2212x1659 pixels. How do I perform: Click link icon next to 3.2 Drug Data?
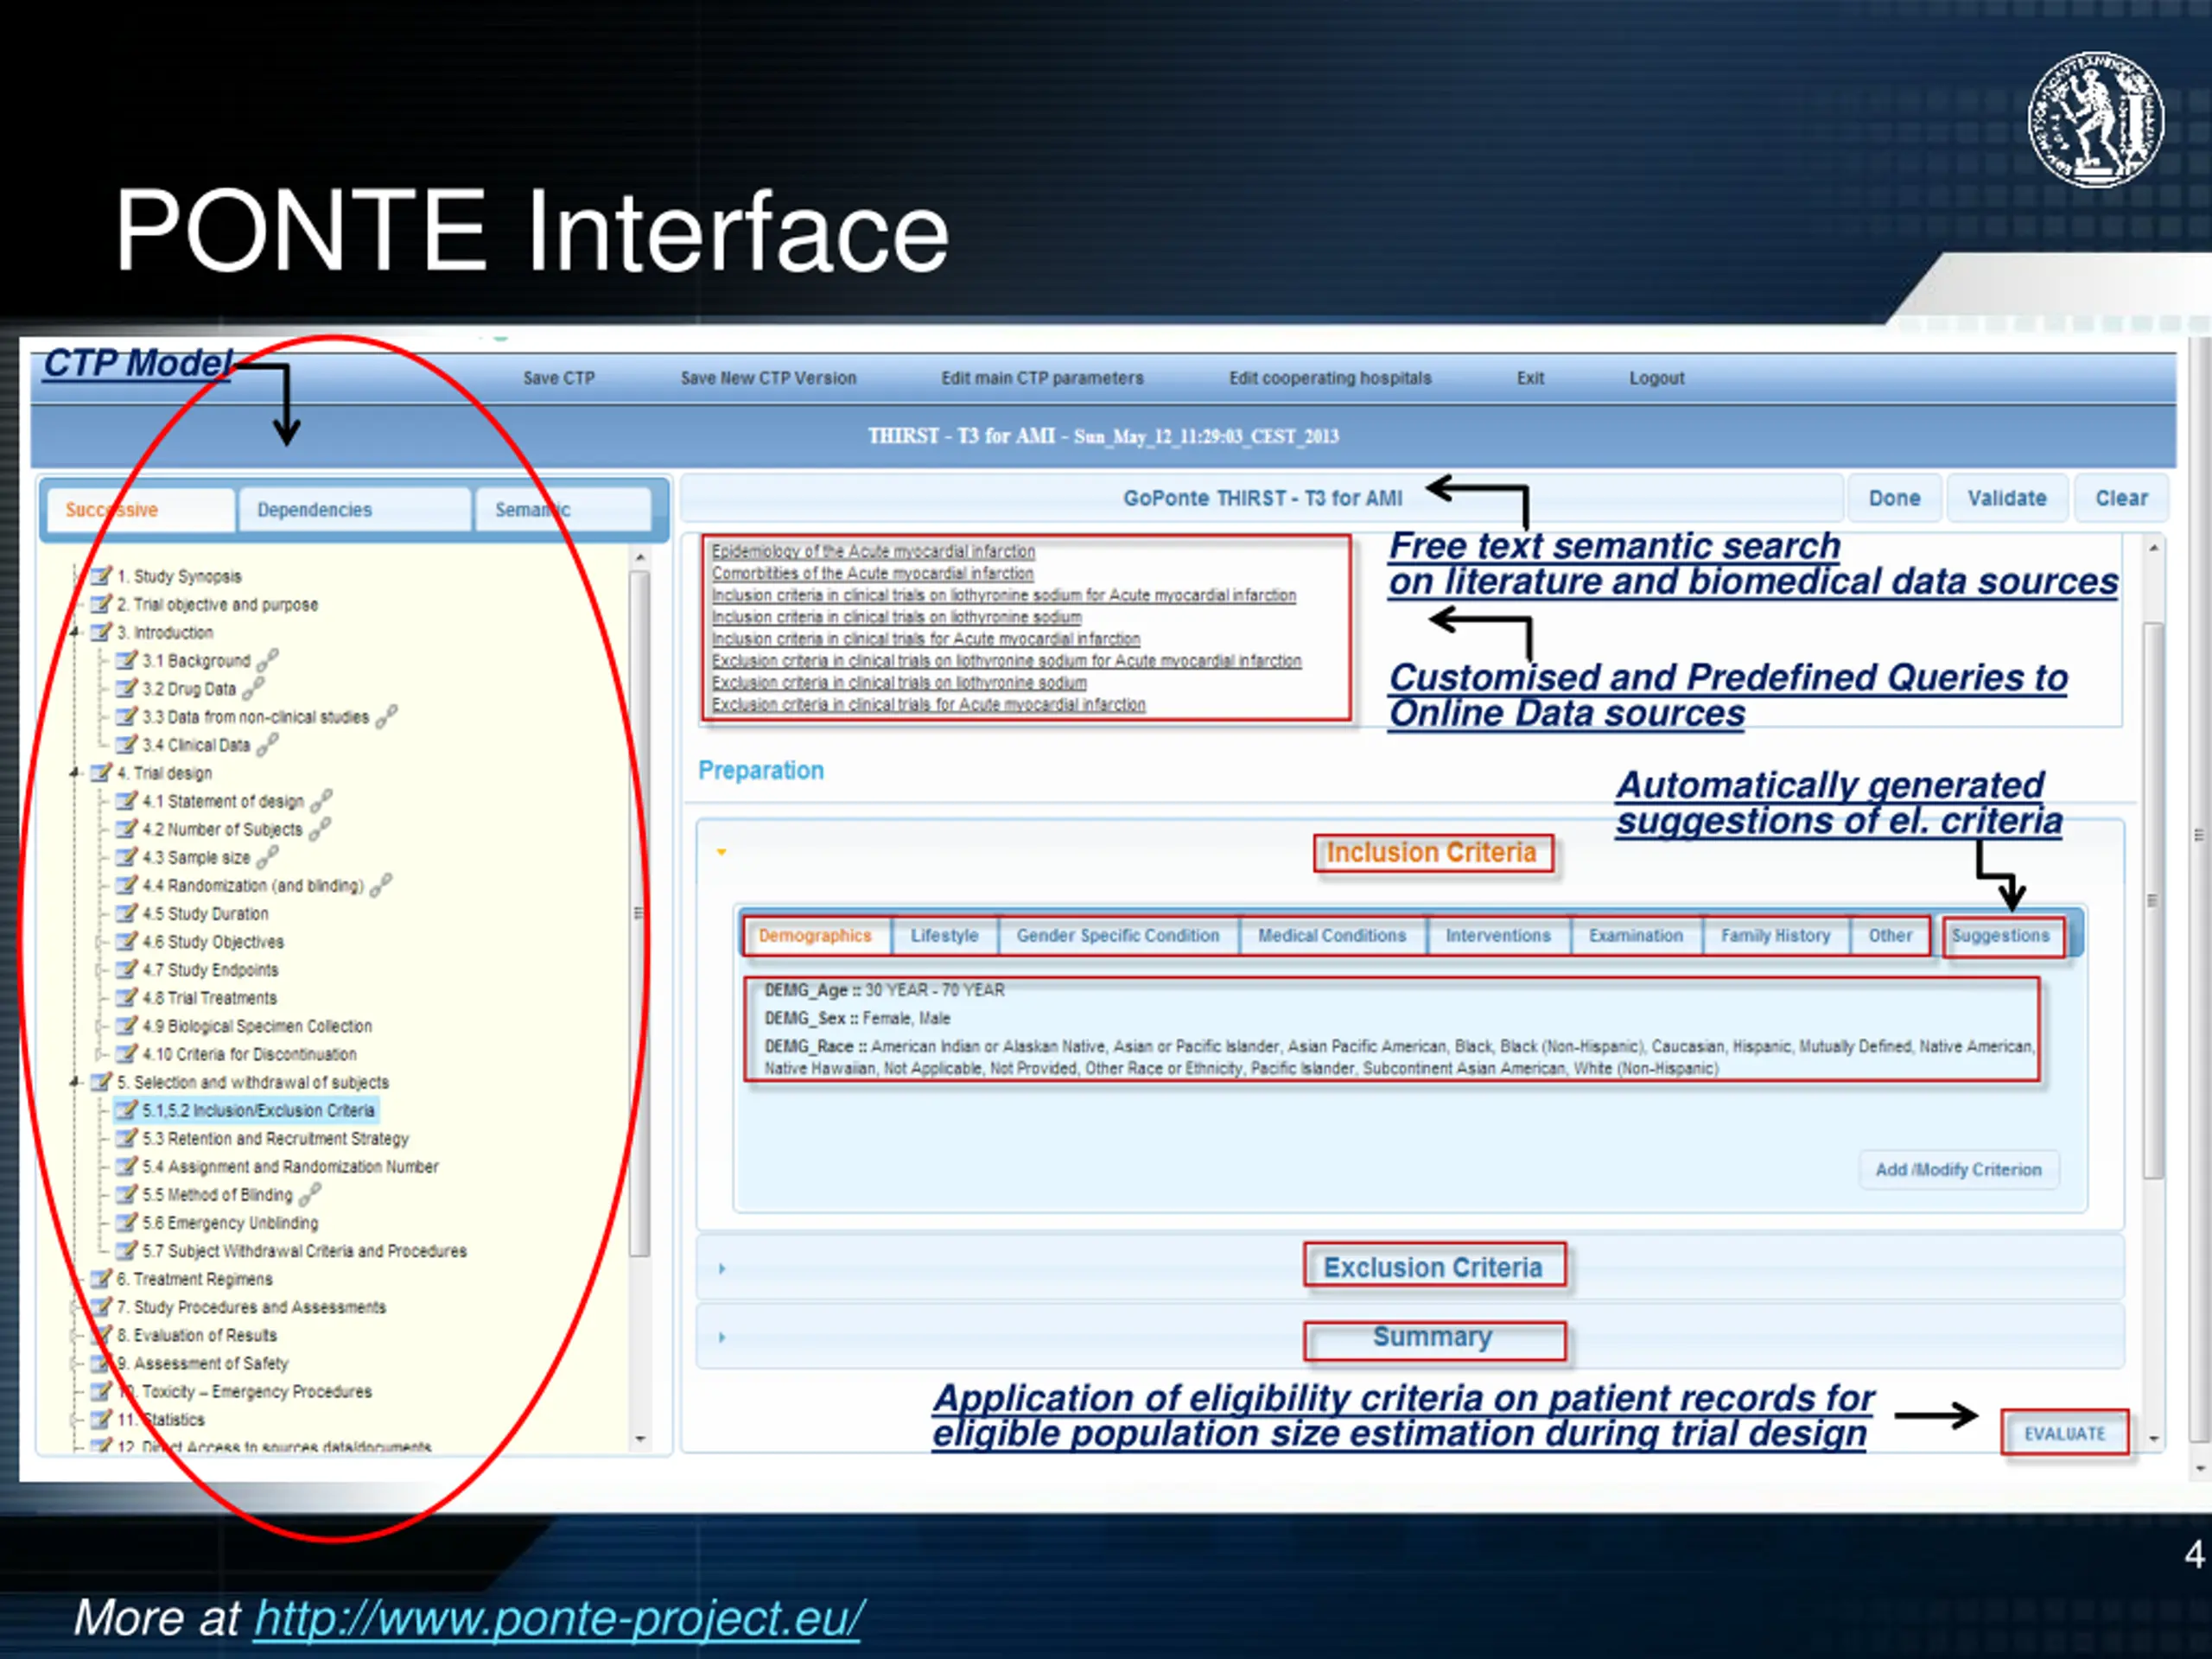pyautogui.click(x=253, y=688)
